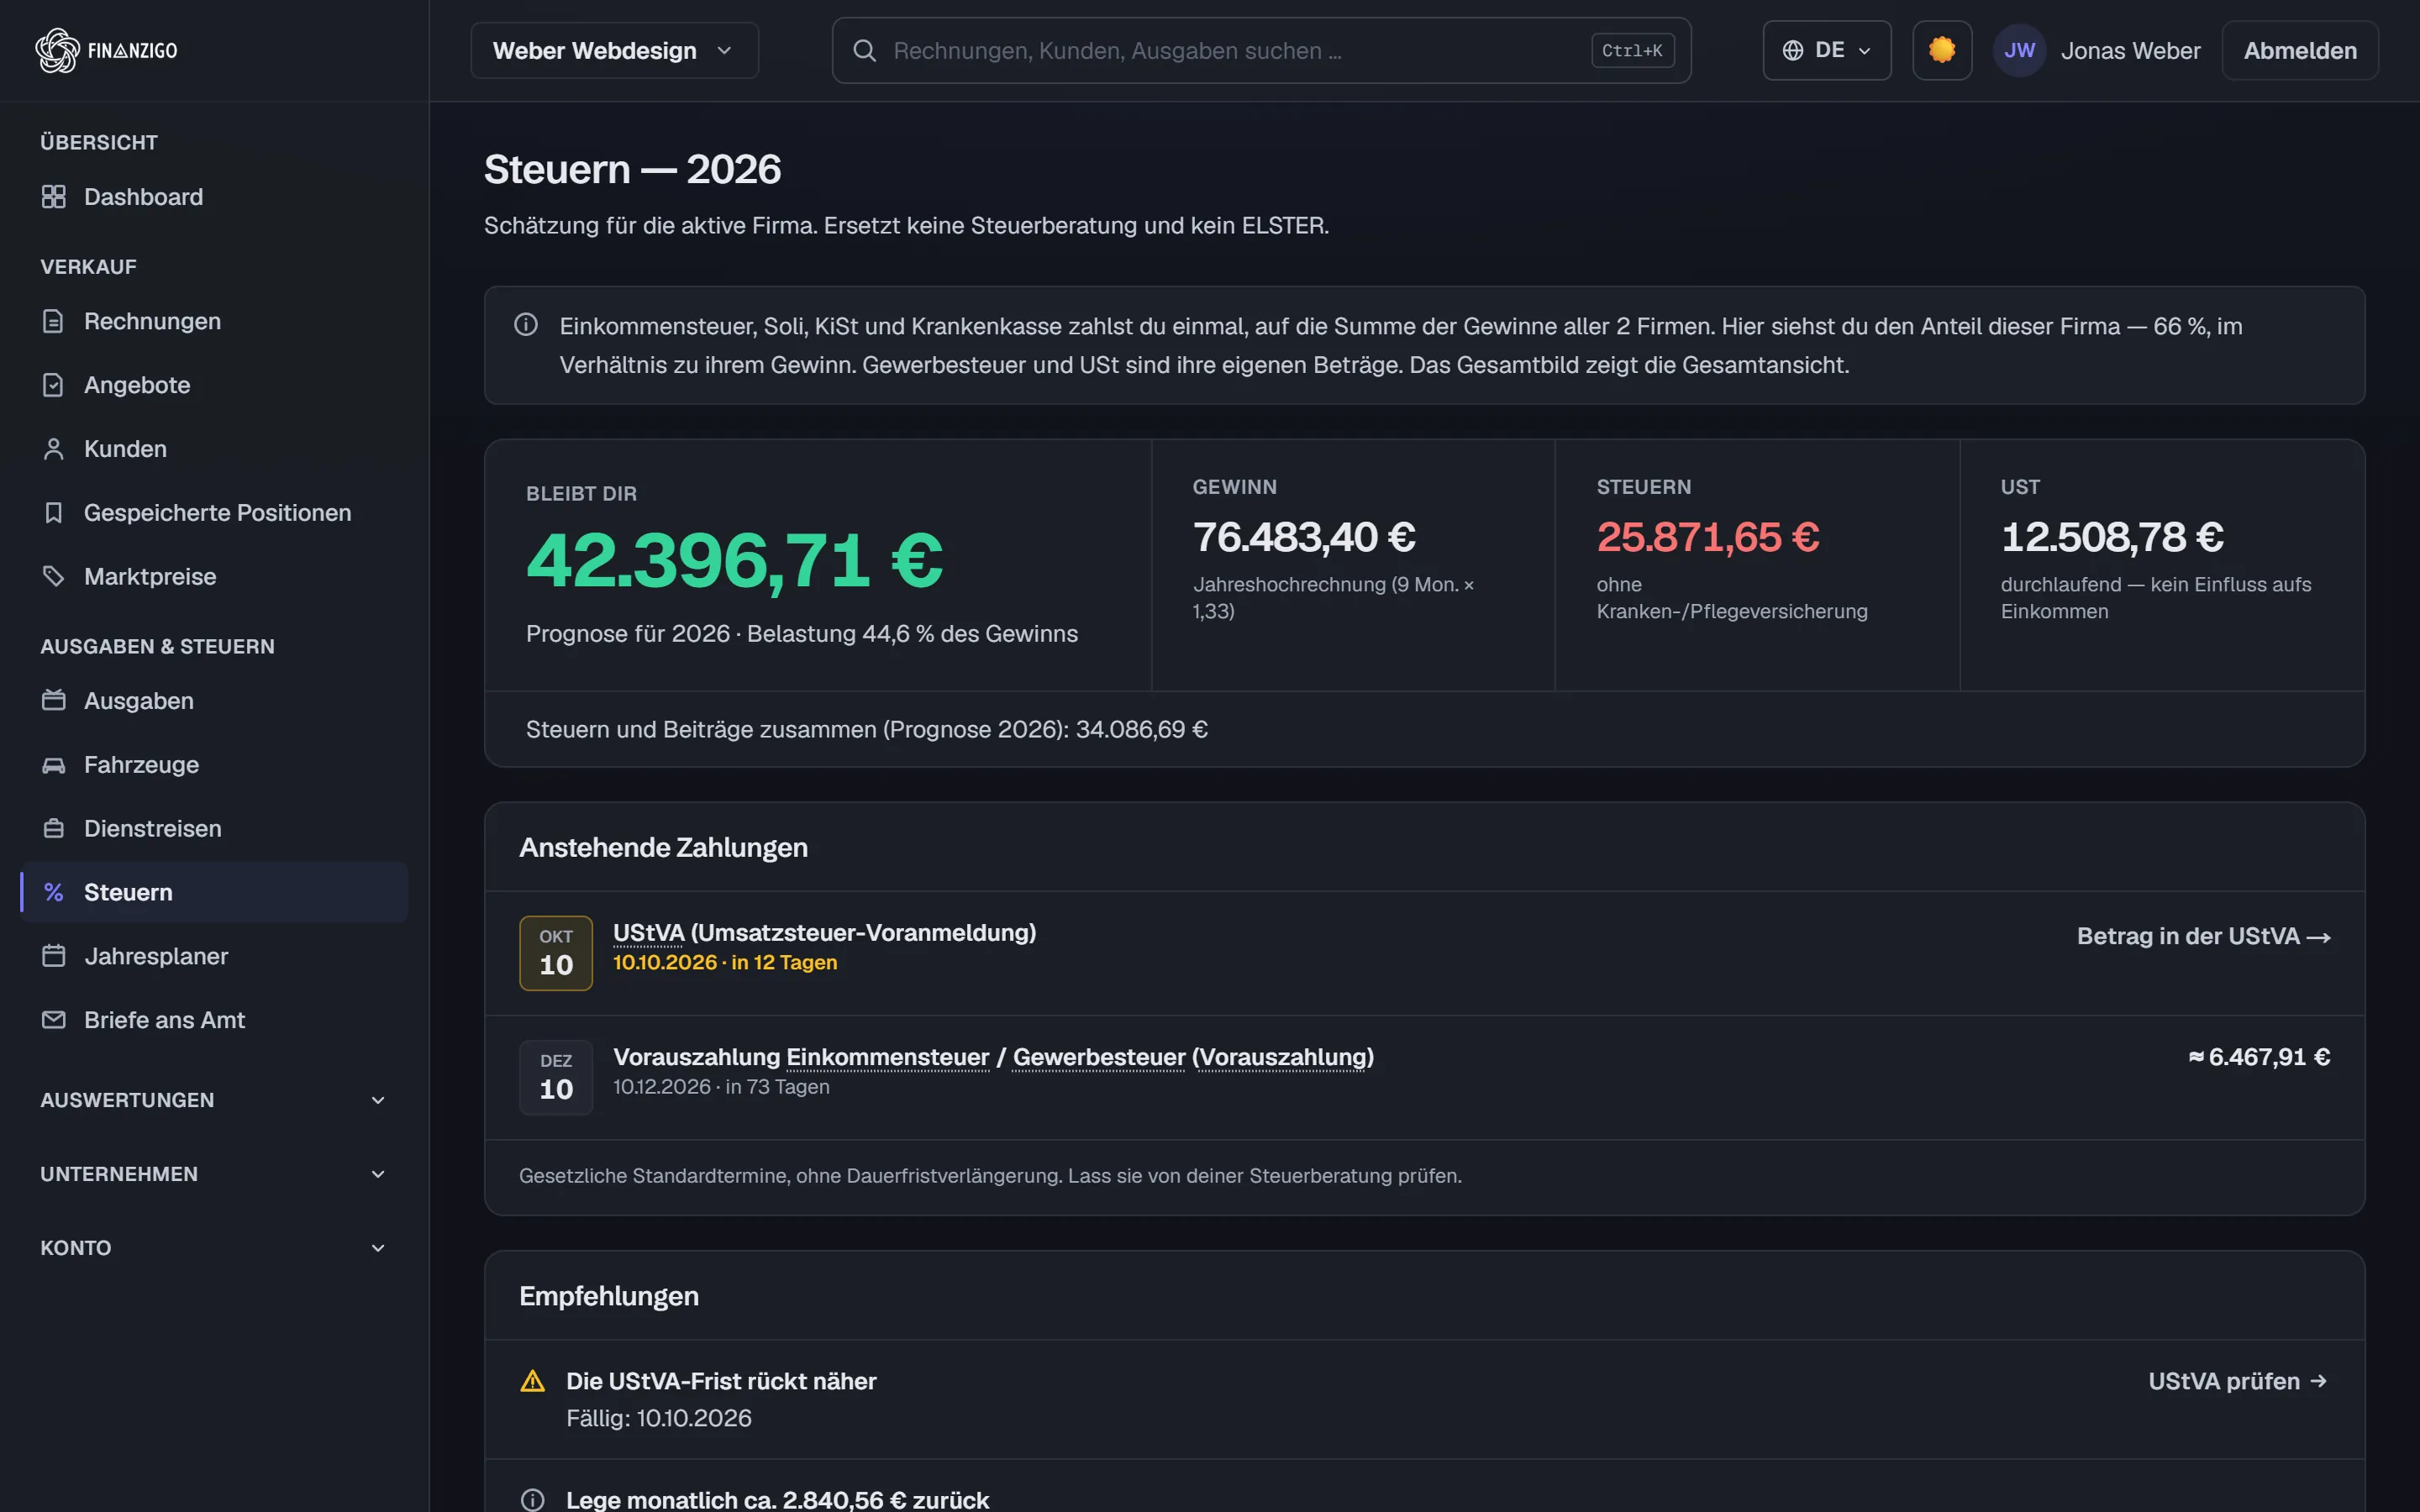Click the Jahresplaner calendar icon
The width and height of the screenshot is (2420, 1512).
click(x=54, y=956)
